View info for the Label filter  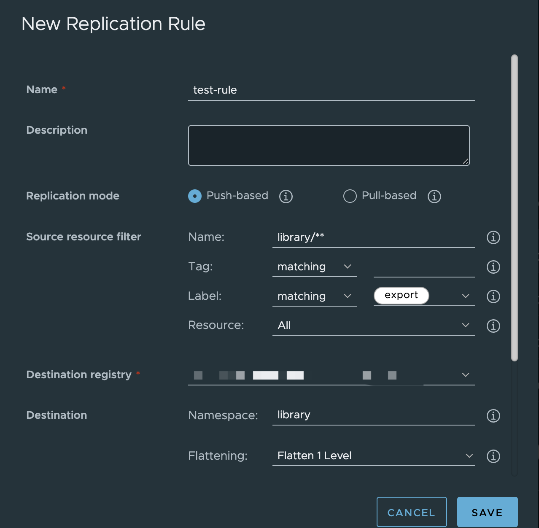(493, 296)
